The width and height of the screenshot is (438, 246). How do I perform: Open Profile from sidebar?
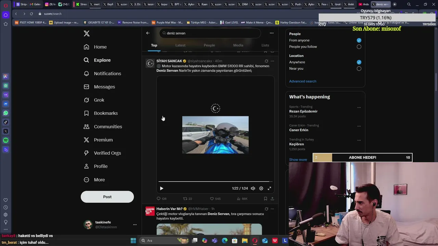tap(95, 166)
